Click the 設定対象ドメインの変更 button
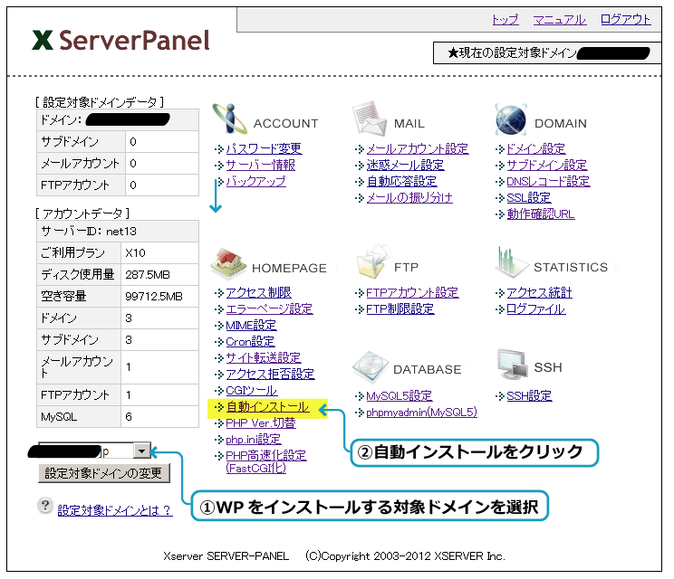Viewport: 674px width, 579px height. pyautogui.click(x=103, y=473)
